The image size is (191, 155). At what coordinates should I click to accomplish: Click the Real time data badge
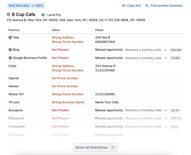point(26,6)
